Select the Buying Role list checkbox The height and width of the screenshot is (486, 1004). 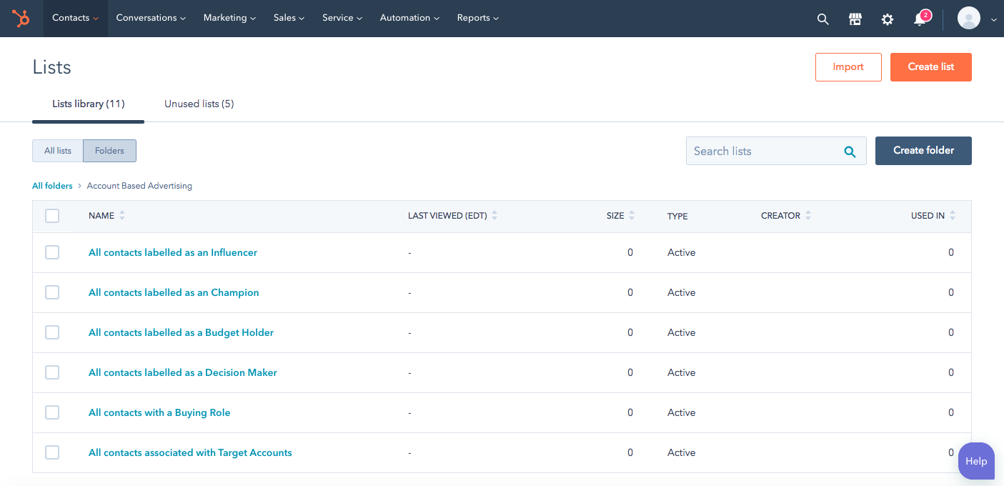click(x=52, y=412)
